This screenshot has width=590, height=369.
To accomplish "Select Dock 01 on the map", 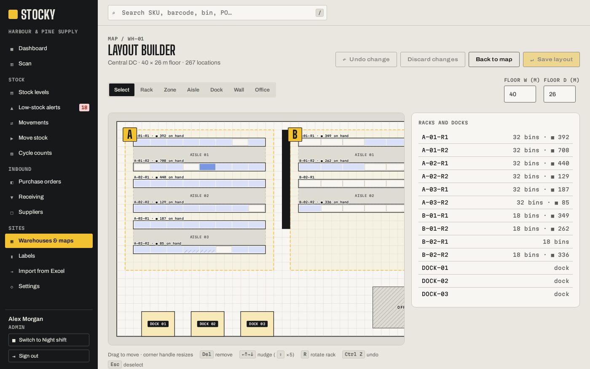I will 158,324.
